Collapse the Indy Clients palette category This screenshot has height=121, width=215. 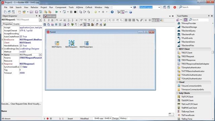coord(177,93)
